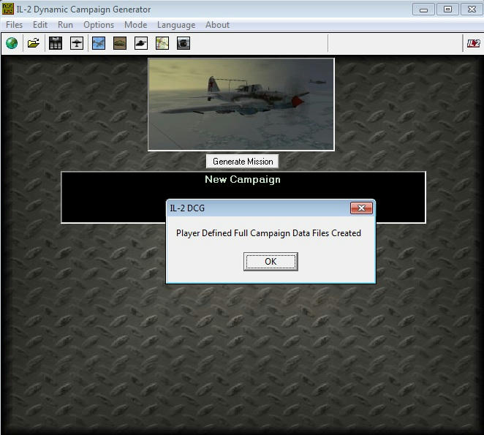
Task: Open the Mode menu
Action: click(x=136, y=25)
